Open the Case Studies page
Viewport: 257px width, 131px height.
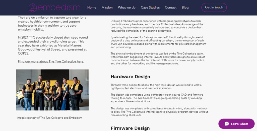pos(150,8)
